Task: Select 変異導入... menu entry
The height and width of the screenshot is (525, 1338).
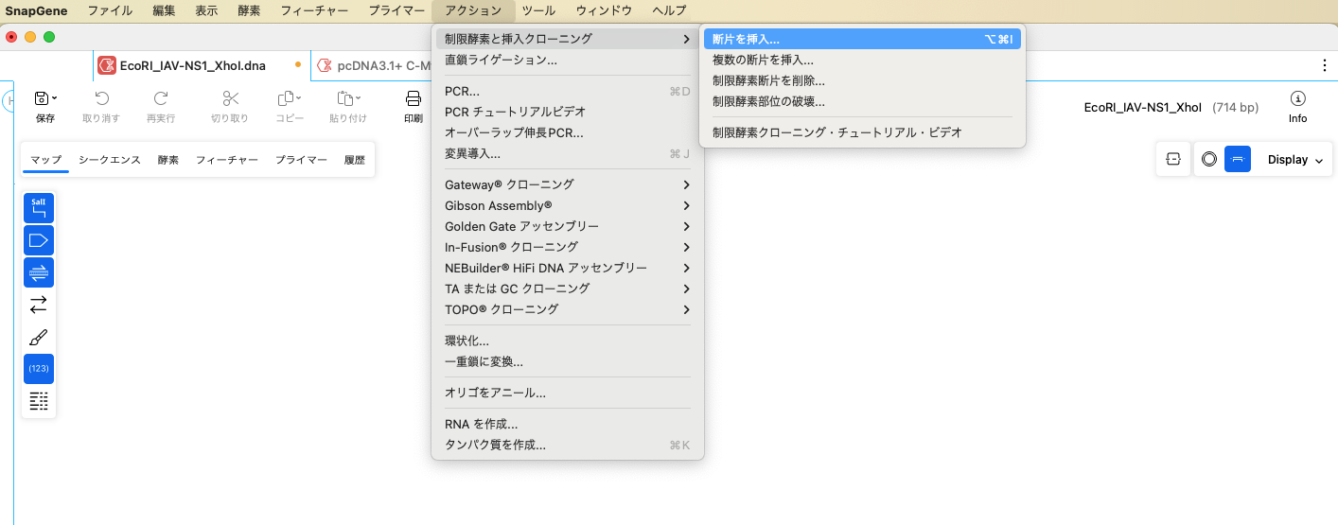Action: click(x=568, y=153)
